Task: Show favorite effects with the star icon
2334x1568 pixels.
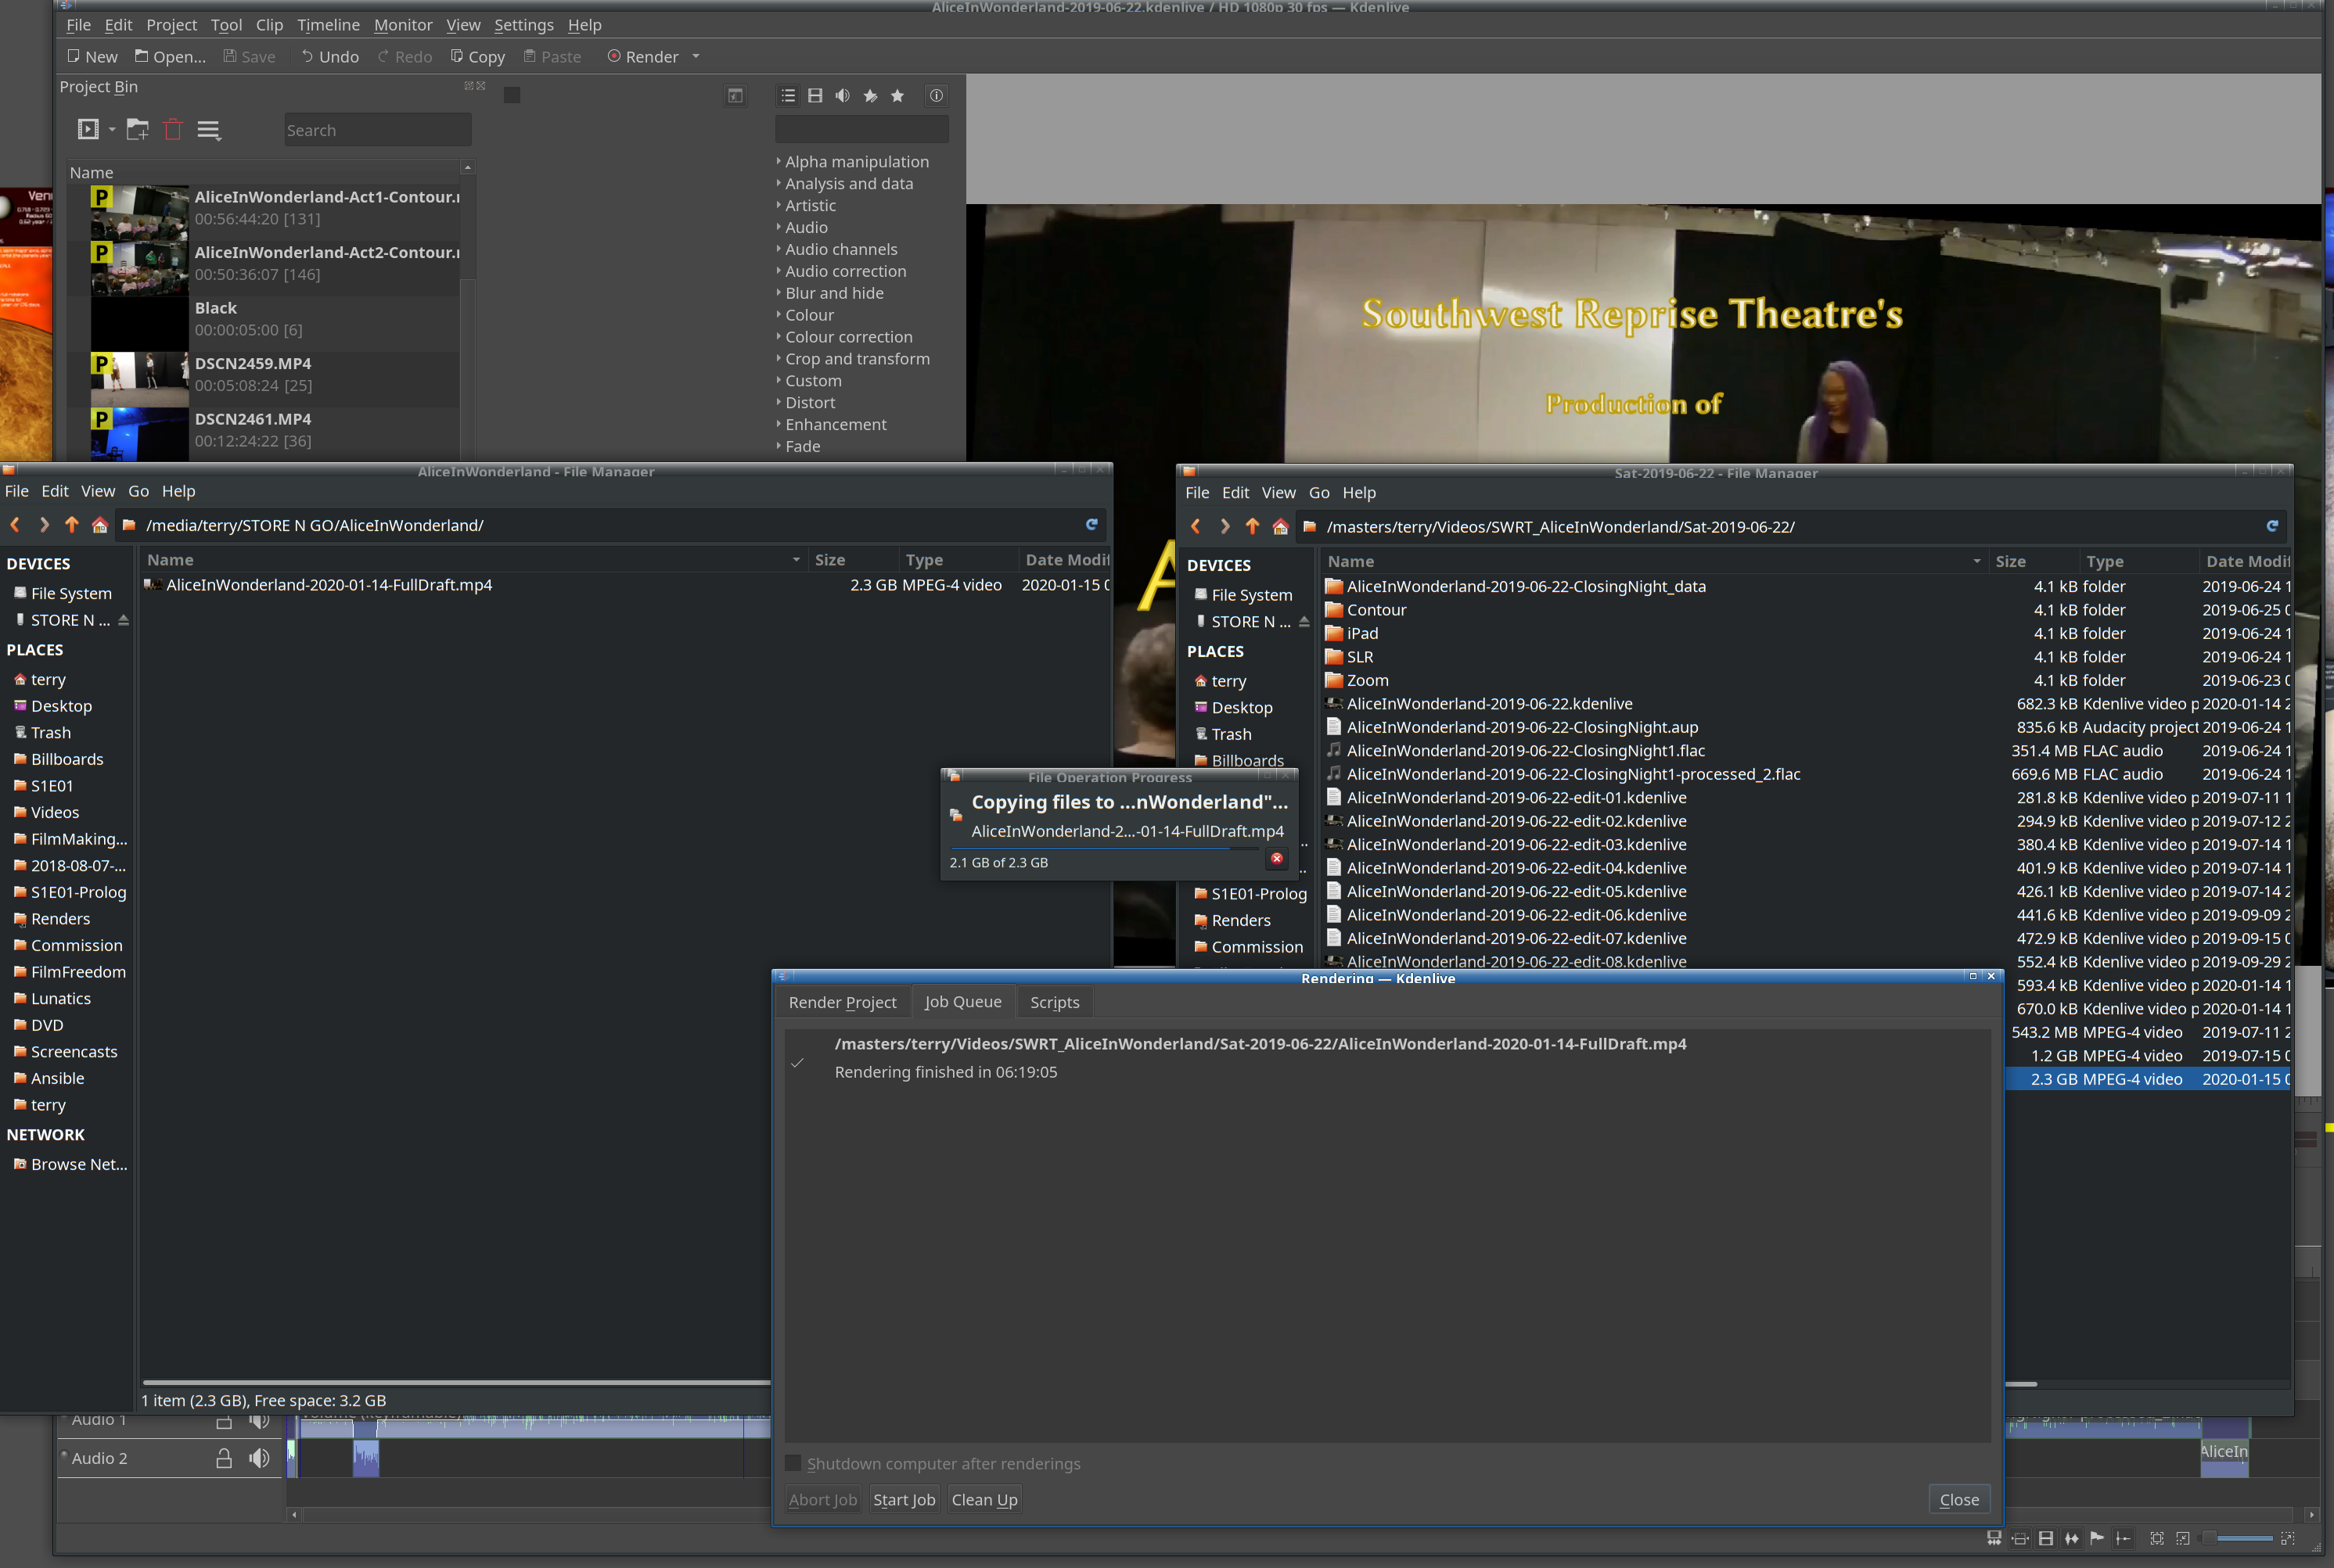Action: pos(897,95)
